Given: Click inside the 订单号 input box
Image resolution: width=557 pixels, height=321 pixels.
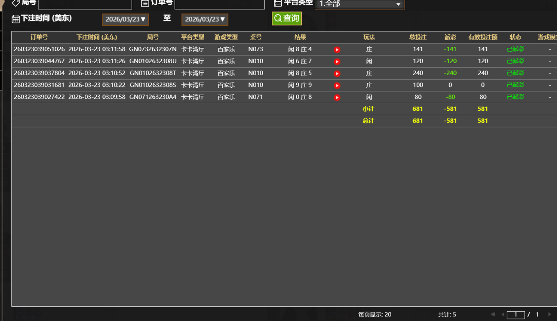Looking at the screenshot, I should click(x=219, y=4).
